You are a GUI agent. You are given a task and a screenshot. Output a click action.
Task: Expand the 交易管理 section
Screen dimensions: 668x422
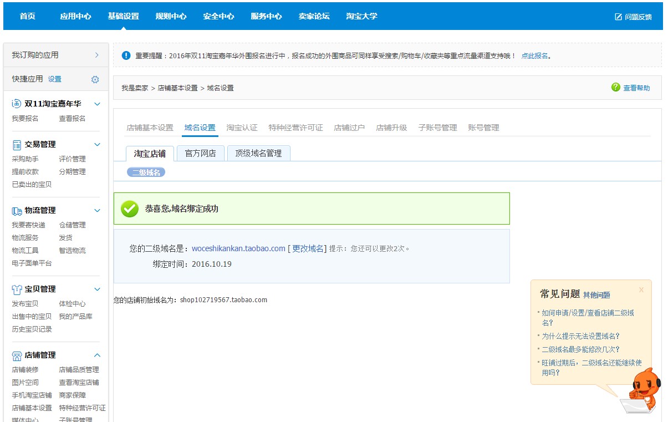click(x=97, y=144)
